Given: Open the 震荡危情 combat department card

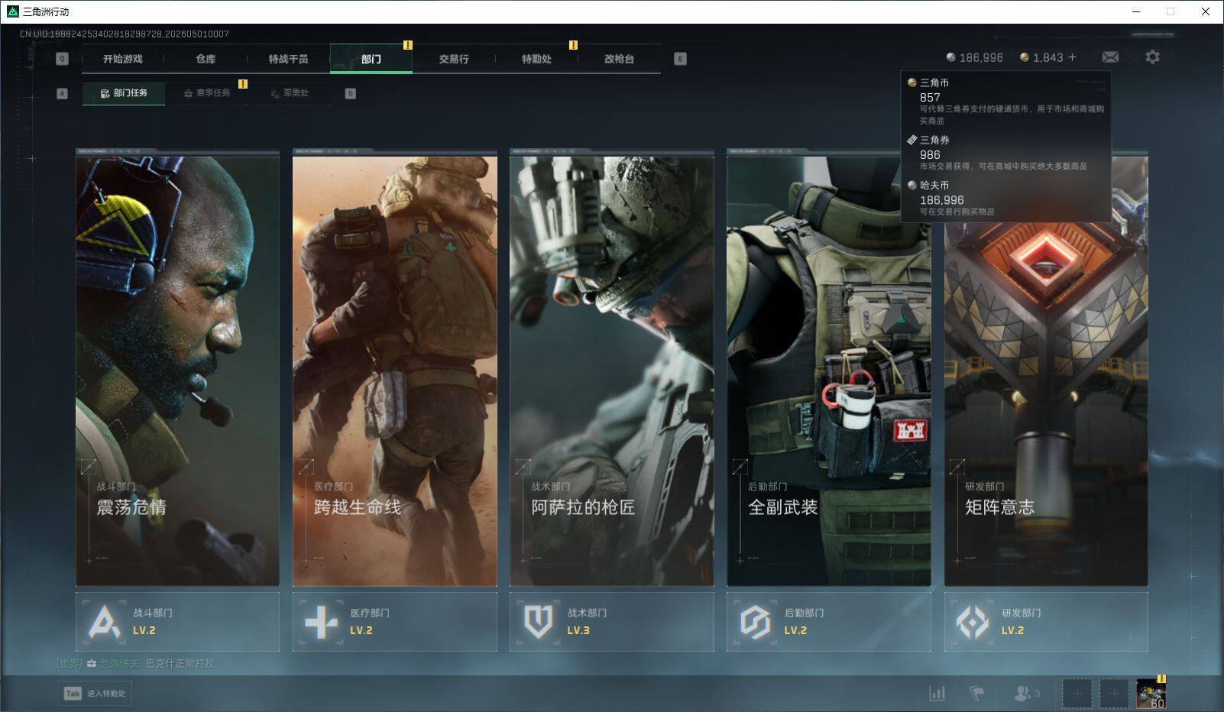Looking at the screenshot, I should point(177,368).
